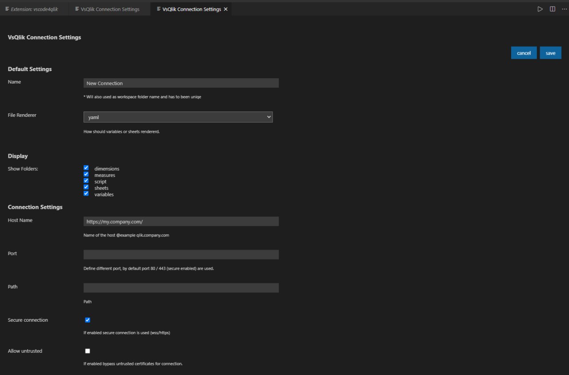569x375 pixels.
Task: Close the active VsQlik Connection Settings tab
Action: [226, 9]
